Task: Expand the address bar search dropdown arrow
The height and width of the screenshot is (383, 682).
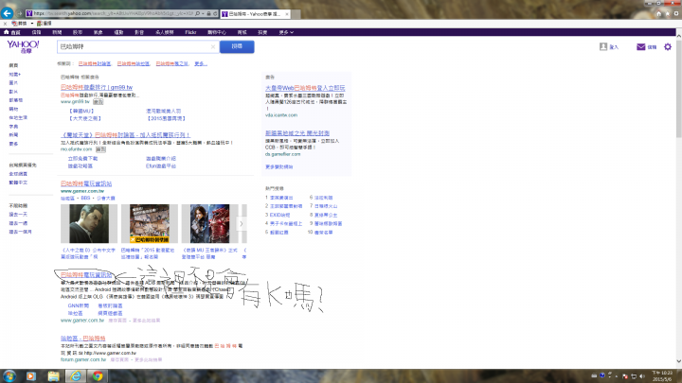Action: pyautogui.click(x=203, y=13)
